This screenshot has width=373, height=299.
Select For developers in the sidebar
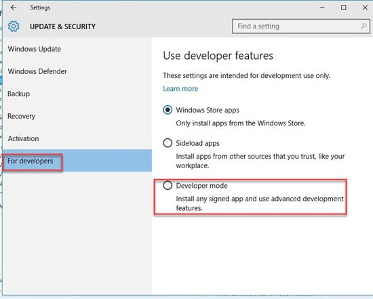coord(77,161)
